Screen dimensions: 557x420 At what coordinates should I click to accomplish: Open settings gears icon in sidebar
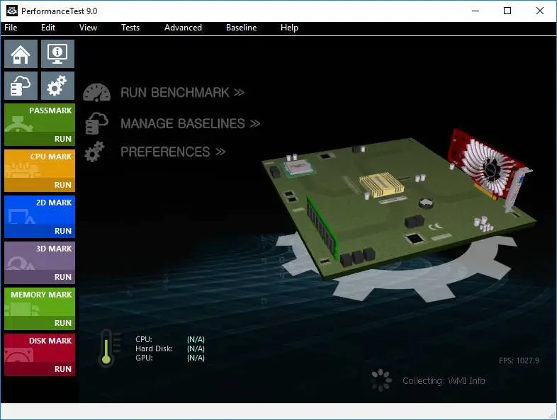pos(57,86)
